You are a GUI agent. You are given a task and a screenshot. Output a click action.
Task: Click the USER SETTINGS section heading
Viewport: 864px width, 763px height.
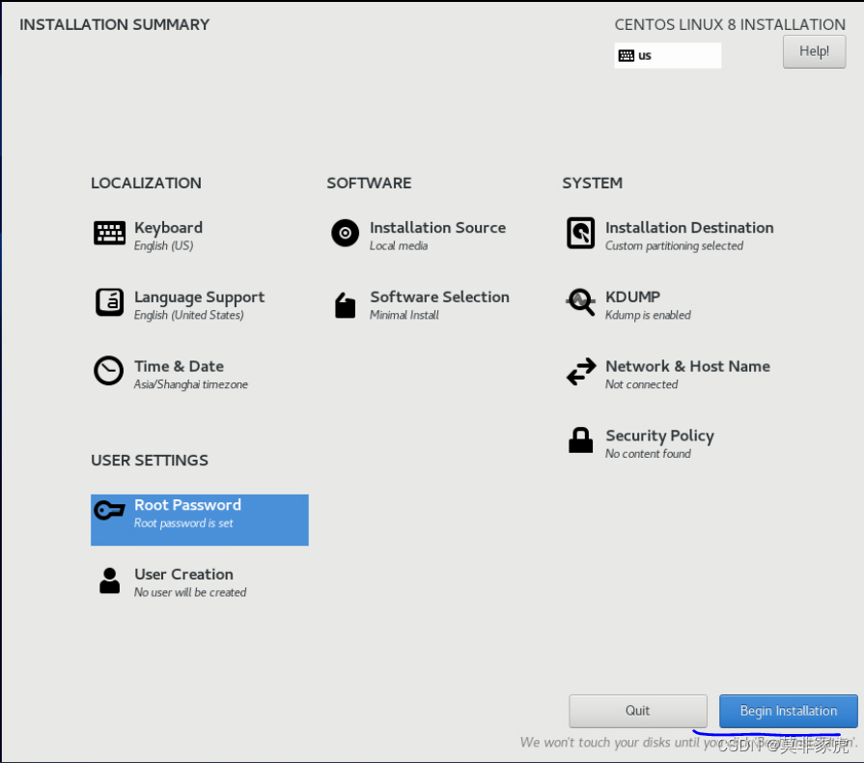point(150,461)
